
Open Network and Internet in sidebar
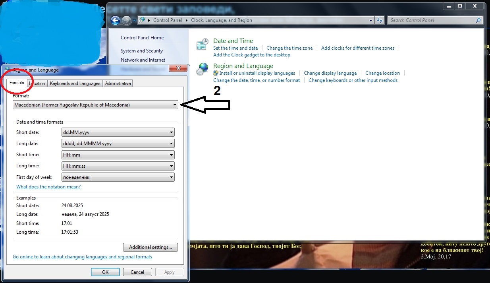pos(143,60)
